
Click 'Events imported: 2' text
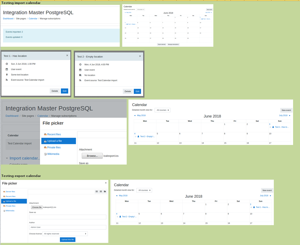tap(14, 32)
